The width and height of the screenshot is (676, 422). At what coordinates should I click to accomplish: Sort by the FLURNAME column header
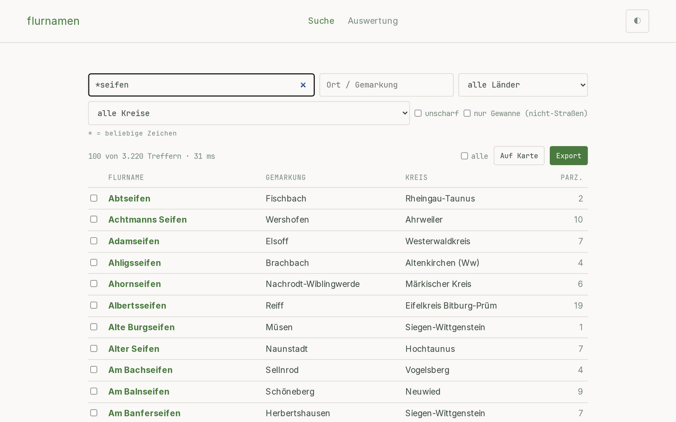click(126, 177)
